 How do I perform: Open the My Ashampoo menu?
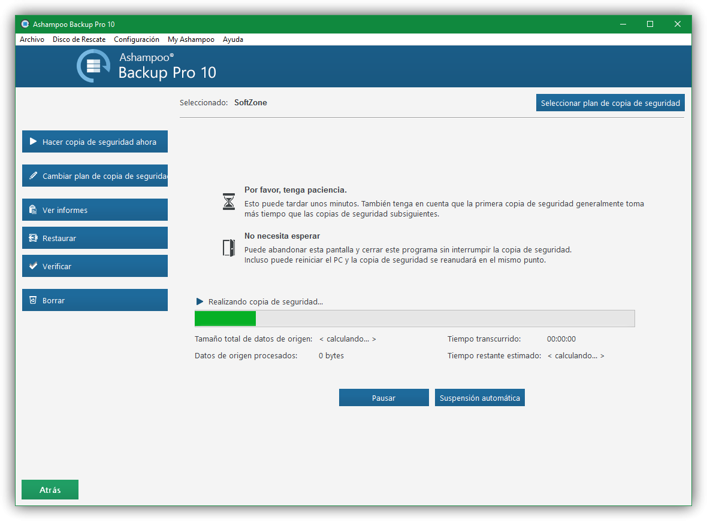pyautogui.click(x=191, y=39)
